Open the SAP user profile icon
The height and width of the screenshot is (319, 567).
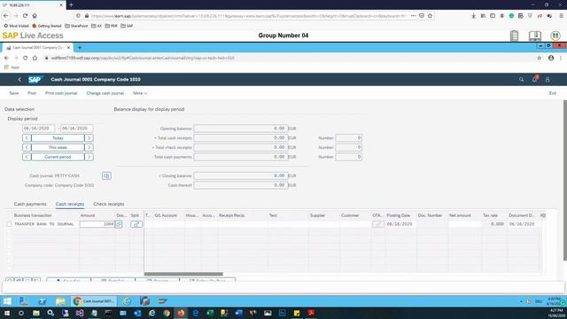point(548,80)
